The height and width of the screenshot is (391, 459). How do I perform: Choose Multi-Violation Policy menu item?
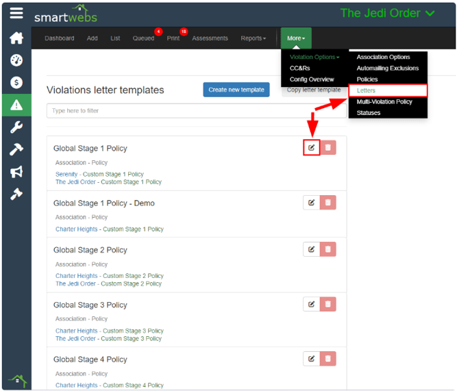pos(384,101)
